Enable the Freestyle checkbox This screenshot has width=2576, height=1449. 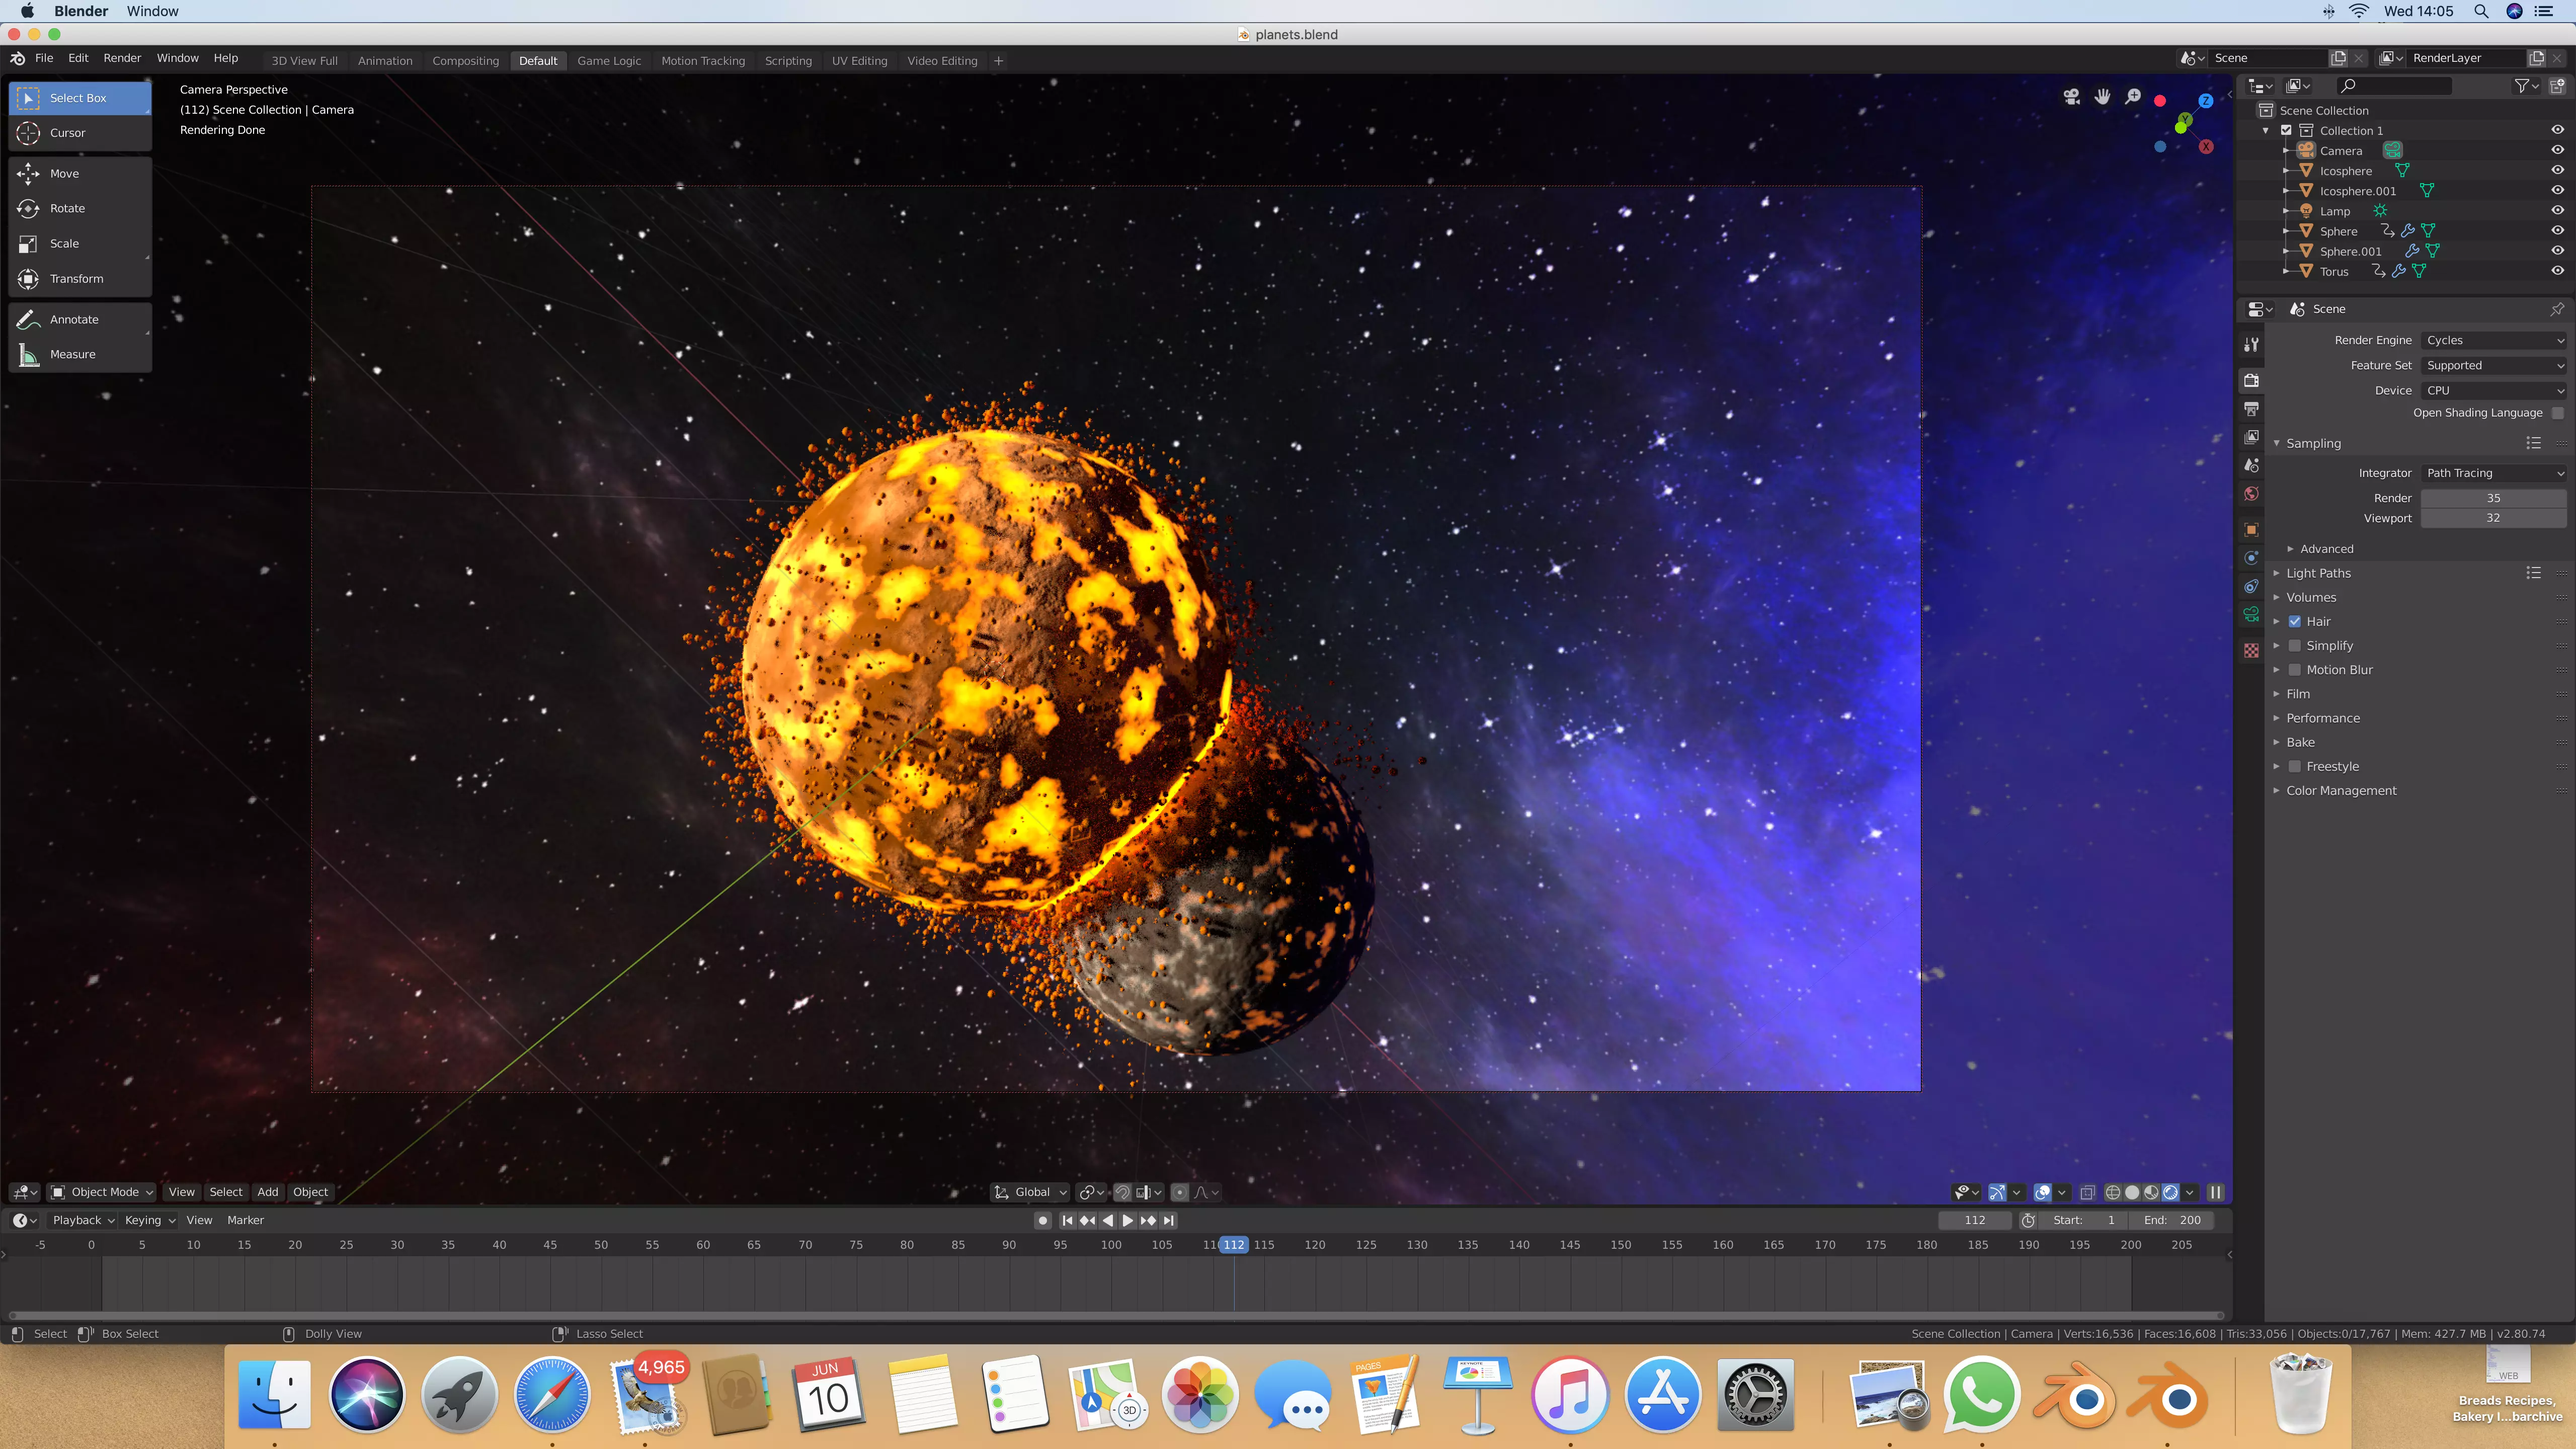(2294, 767)
